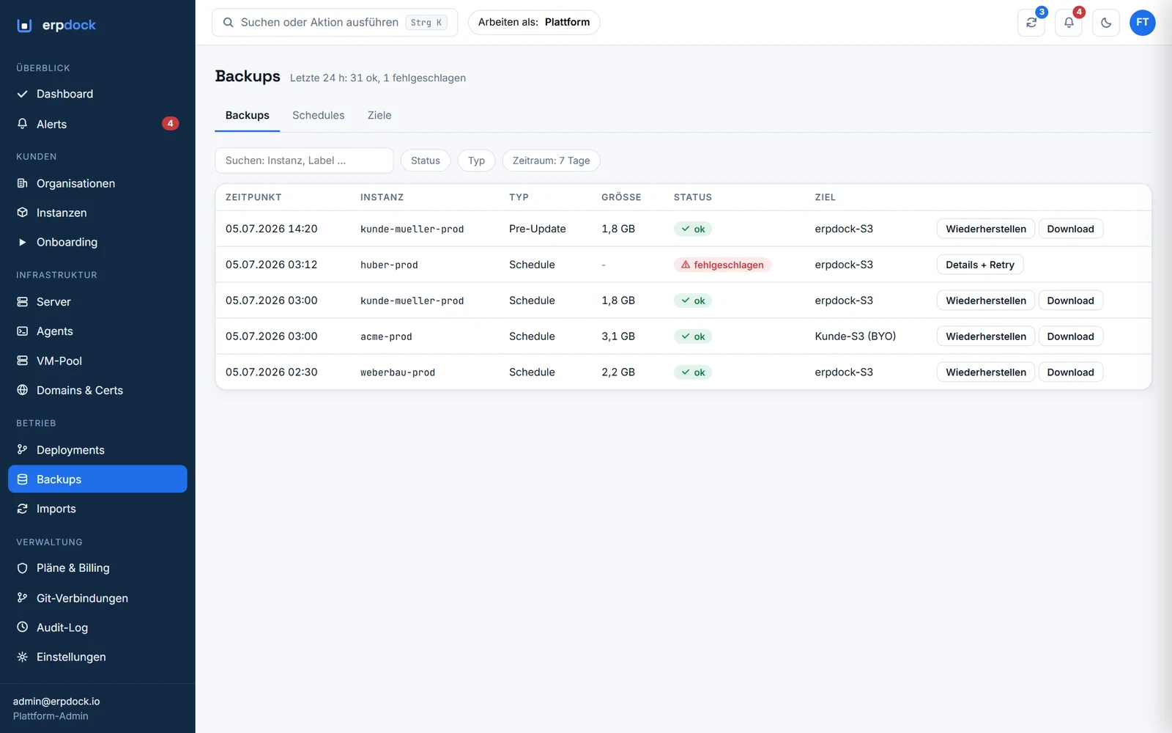Image resolution: width=1172 pixels, height=733 pixels.
Task: Click the Dashboard checkmark icon
Action: tap(23, 94)
